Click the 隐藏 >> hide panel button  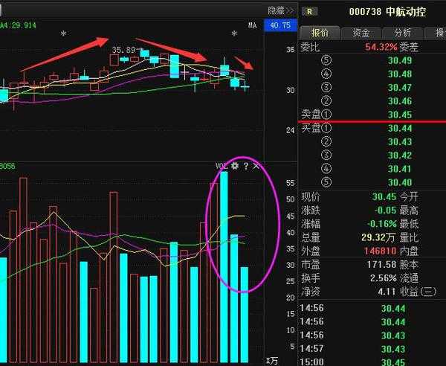[x=281, y=11]
